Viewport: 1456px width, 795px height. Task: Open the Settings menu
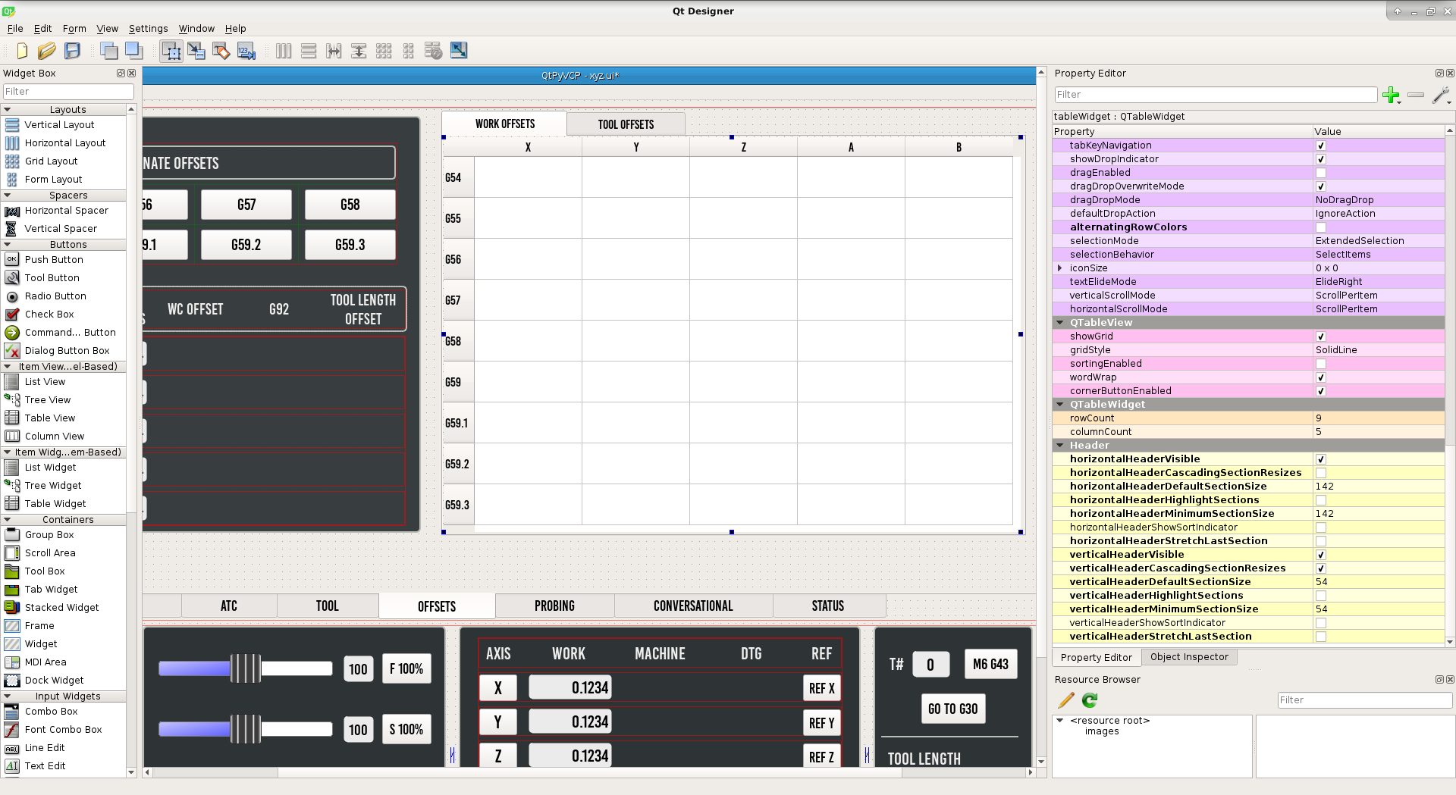[x=148, y=29]
